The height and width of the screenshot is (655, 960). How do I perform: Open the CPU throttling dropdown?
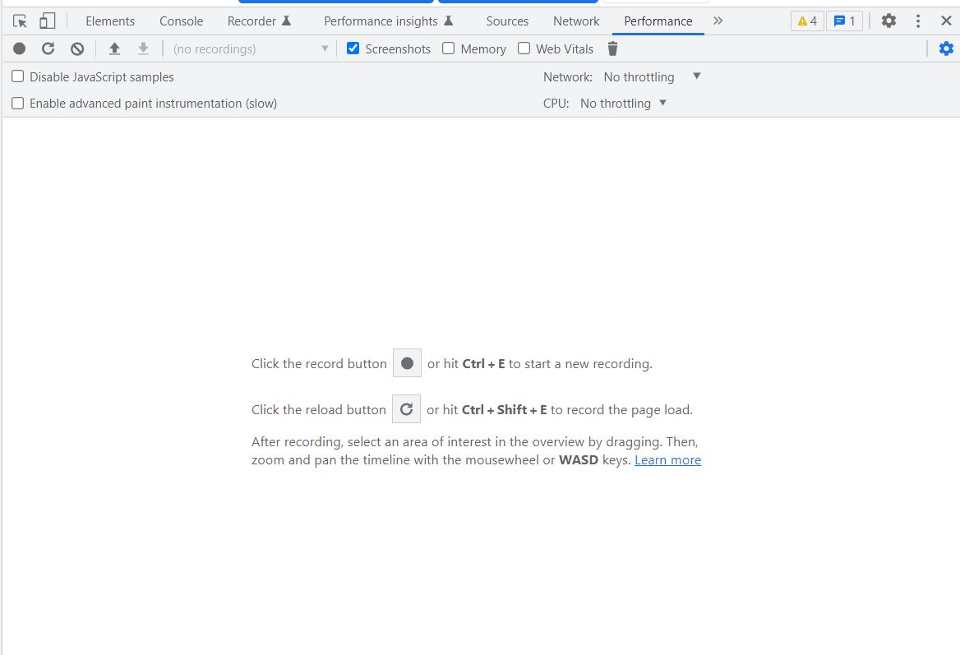click(624, 104)
